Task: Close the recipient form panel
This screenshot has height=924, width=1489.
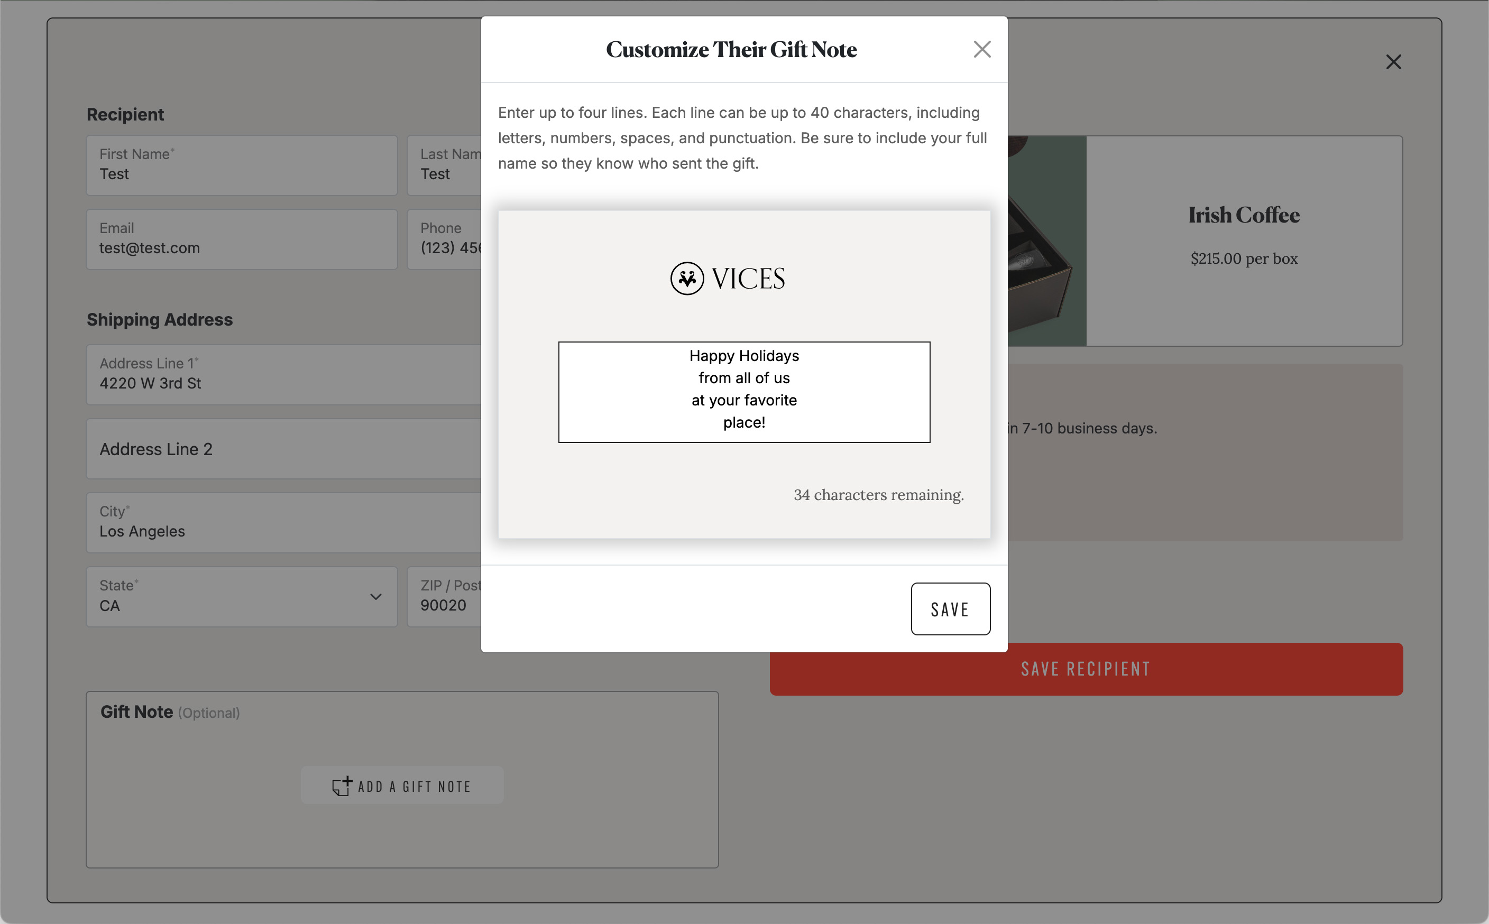Action: click(1393, 62)
